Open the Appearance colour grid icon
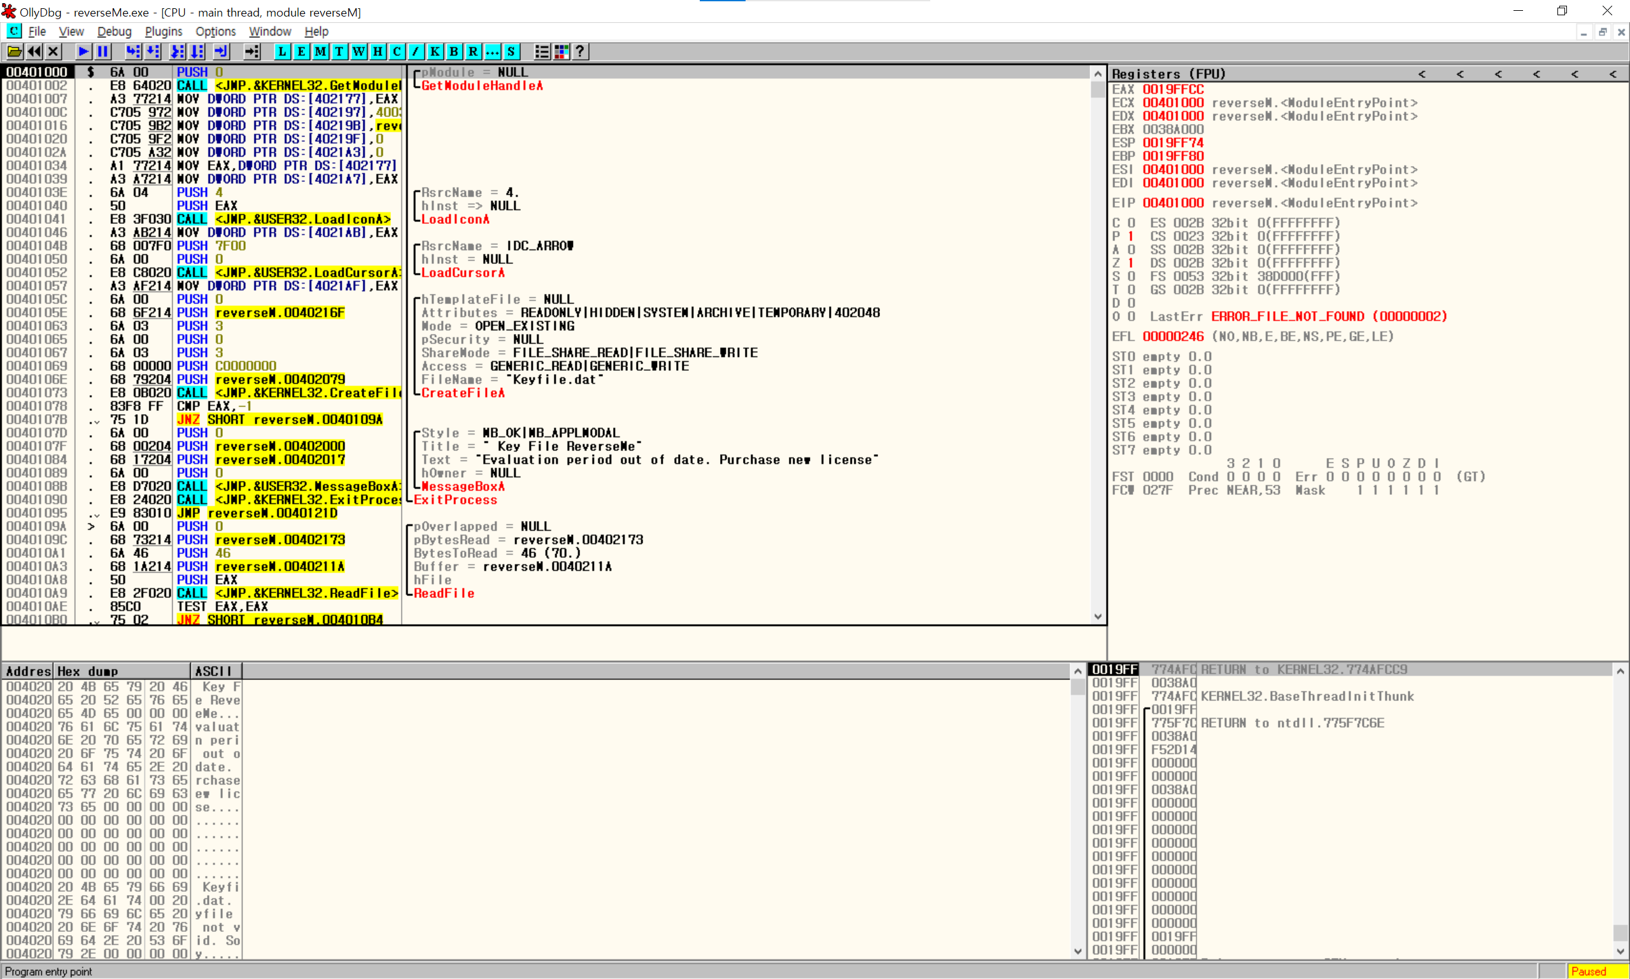 561,52
